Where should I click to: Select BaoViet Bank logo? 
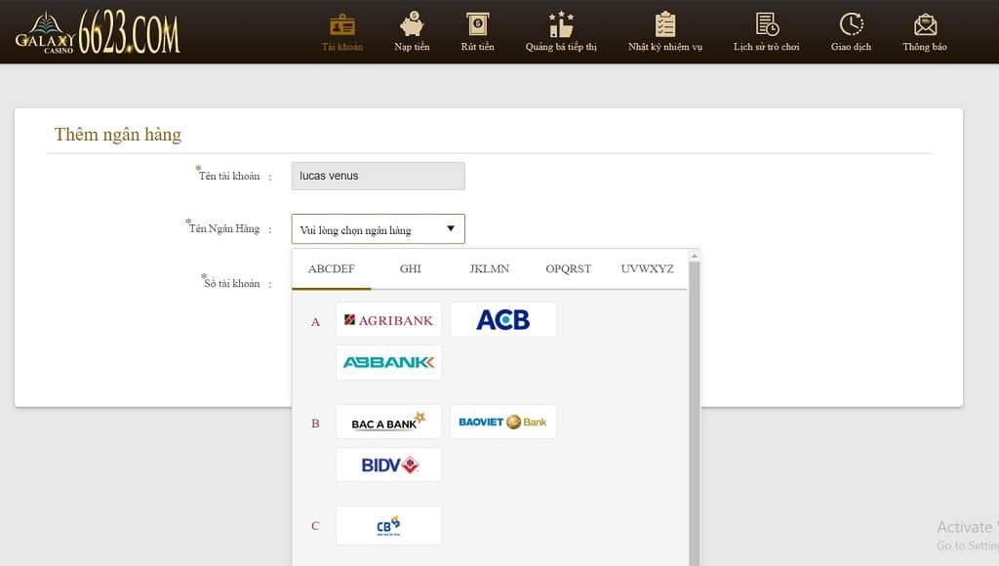coord(503,422)
